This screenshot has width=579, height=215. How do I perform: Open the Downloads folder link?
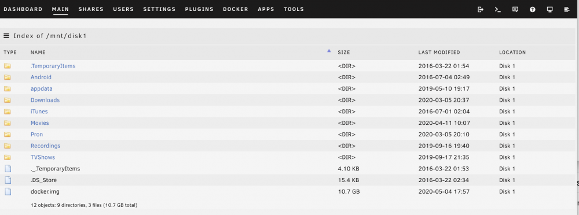45,101
